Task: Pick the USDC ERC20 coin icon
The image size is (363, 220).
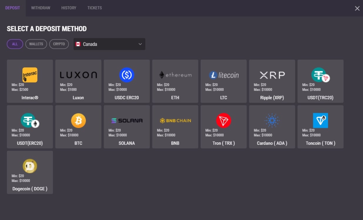Action: pos(127,75)
